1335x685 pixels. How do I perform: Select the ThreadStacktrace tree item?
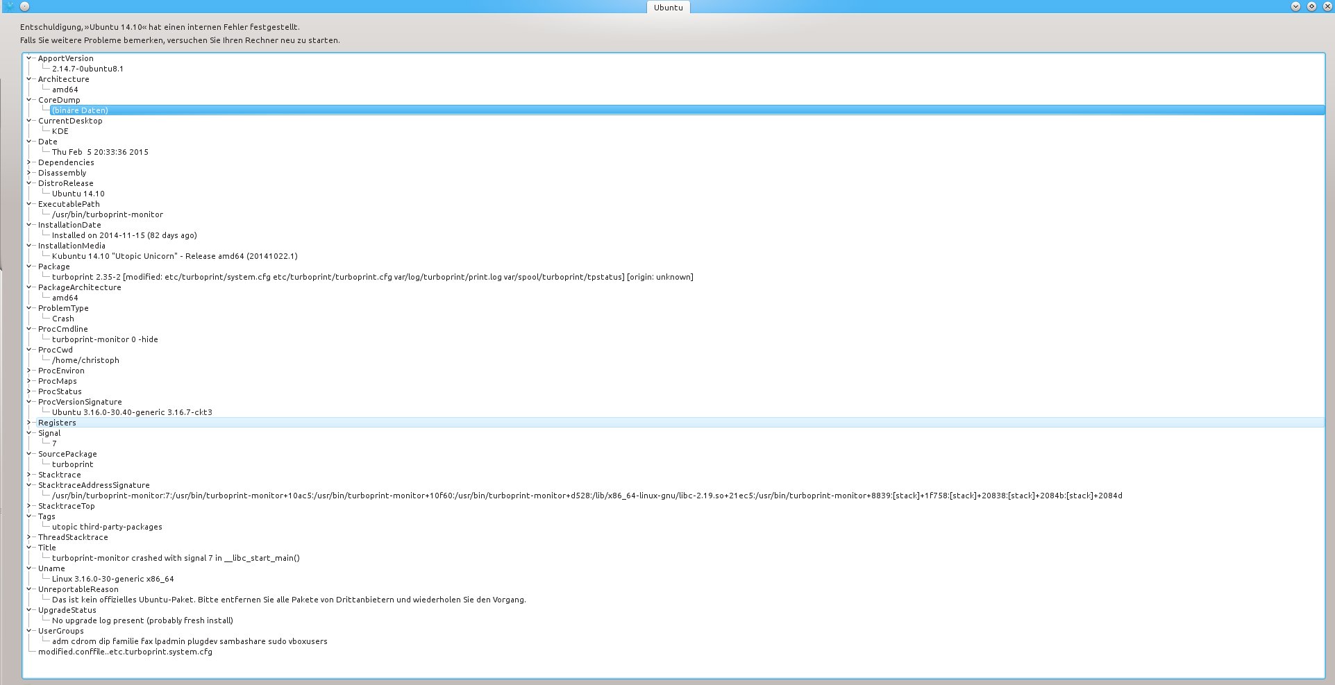(73, 537)
